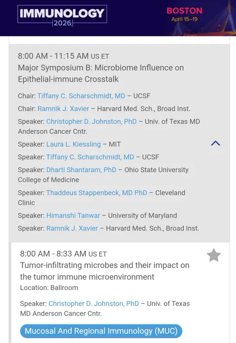View Himanshi Tanwar speaker profile

(x=73, y=215)
